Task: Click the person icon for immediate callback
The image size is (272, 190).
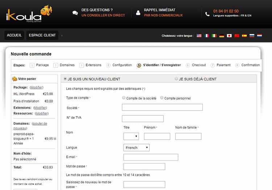Action: click(138, 13)
